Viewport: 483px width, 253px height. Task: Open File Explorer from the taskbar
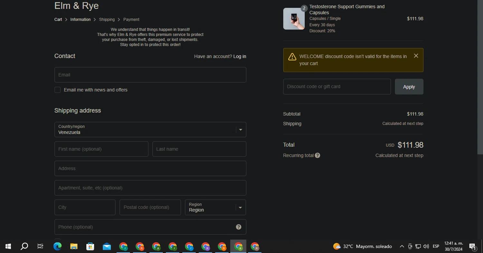[74, 246]
